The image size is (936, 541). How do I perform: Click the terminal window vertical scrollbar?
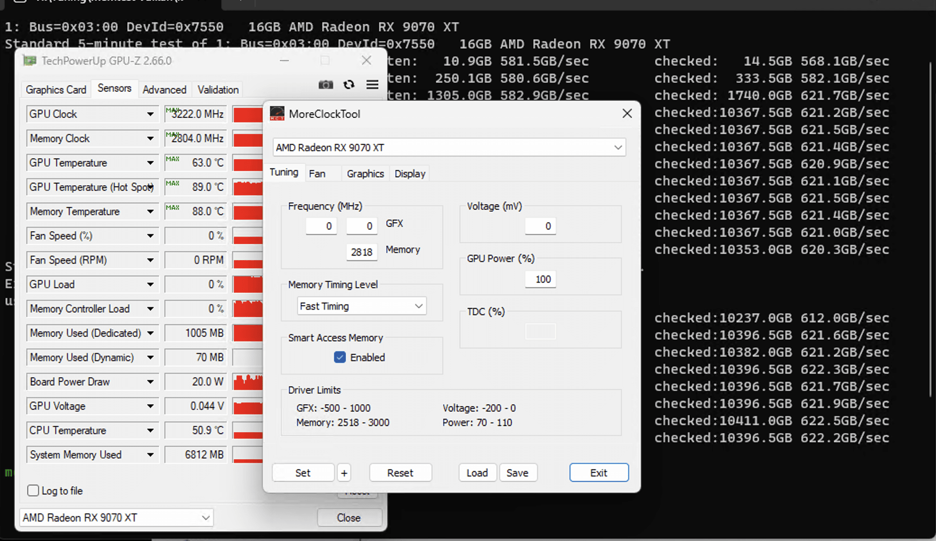tap(931, 230)
